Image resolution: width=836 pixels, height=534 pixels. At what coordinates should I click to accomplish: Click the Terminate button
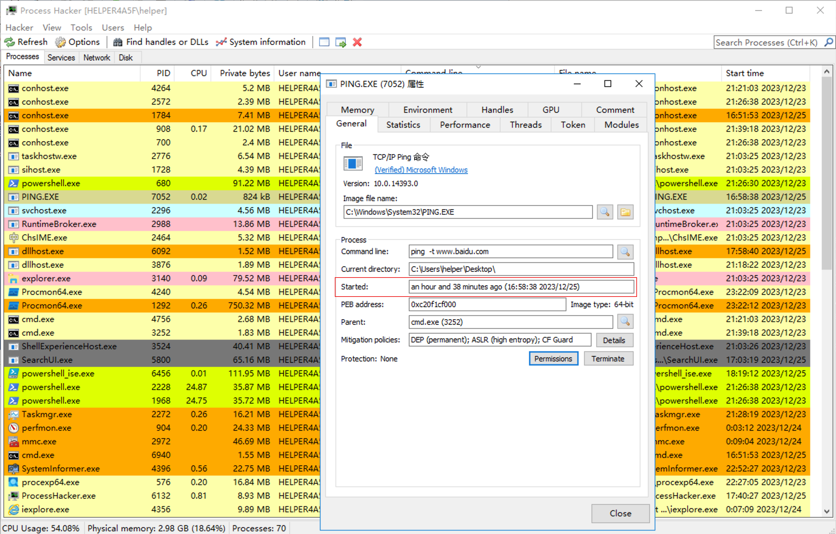coord(608,359)
